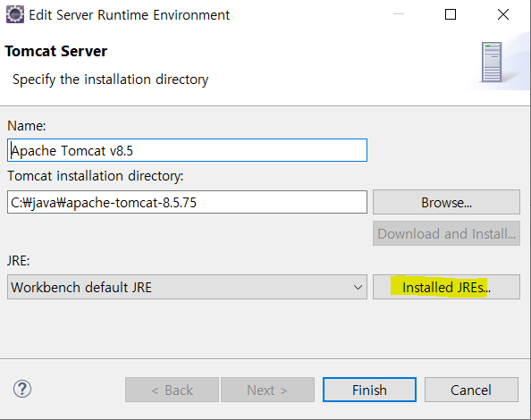Click the server tower banner image
The width and height of the screenshot is (531, 420).
(x=492, y=63)
